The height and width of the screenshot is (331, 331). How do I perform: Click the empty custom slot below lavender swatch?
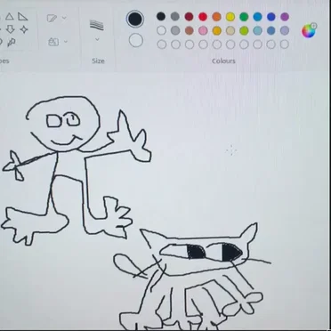pos(285,44)
